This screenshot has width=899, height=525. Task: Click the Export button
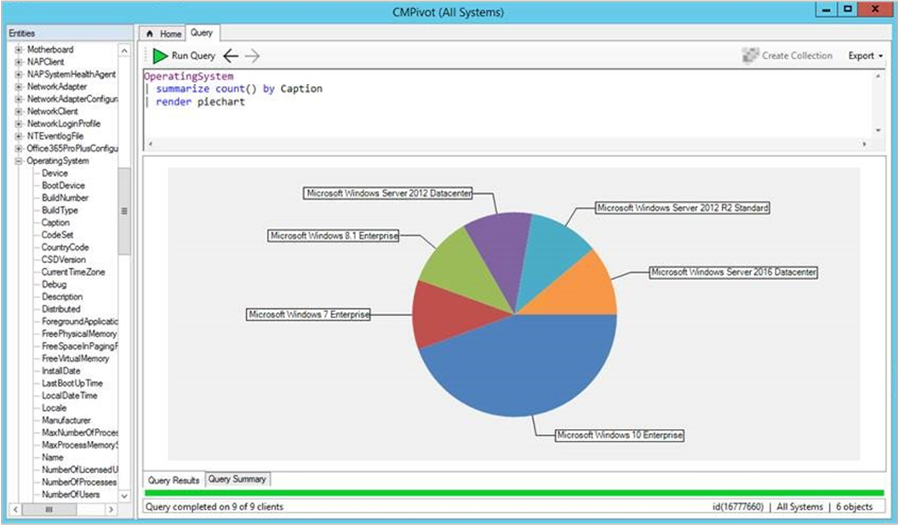(x=860, y=55)
